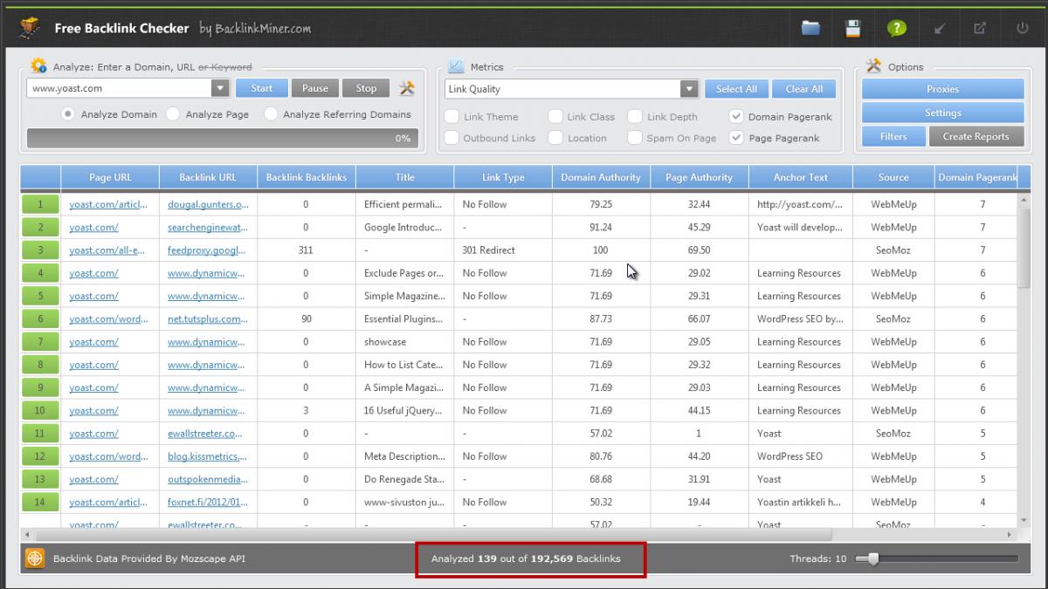Screen dimensions: 1048x589
Task: Enable the Spam On Page checkbox
Action: click(x=635, y=137)
